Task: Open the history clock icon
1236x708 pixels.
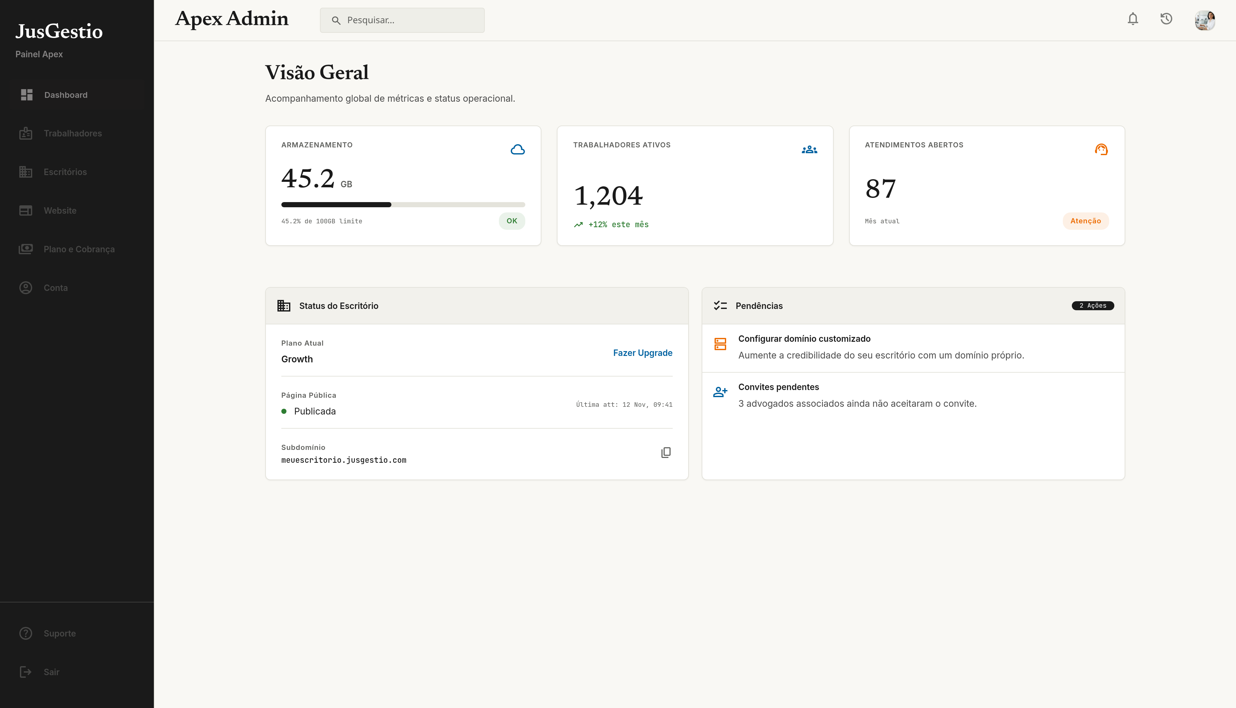Action: pos(1166,19)
